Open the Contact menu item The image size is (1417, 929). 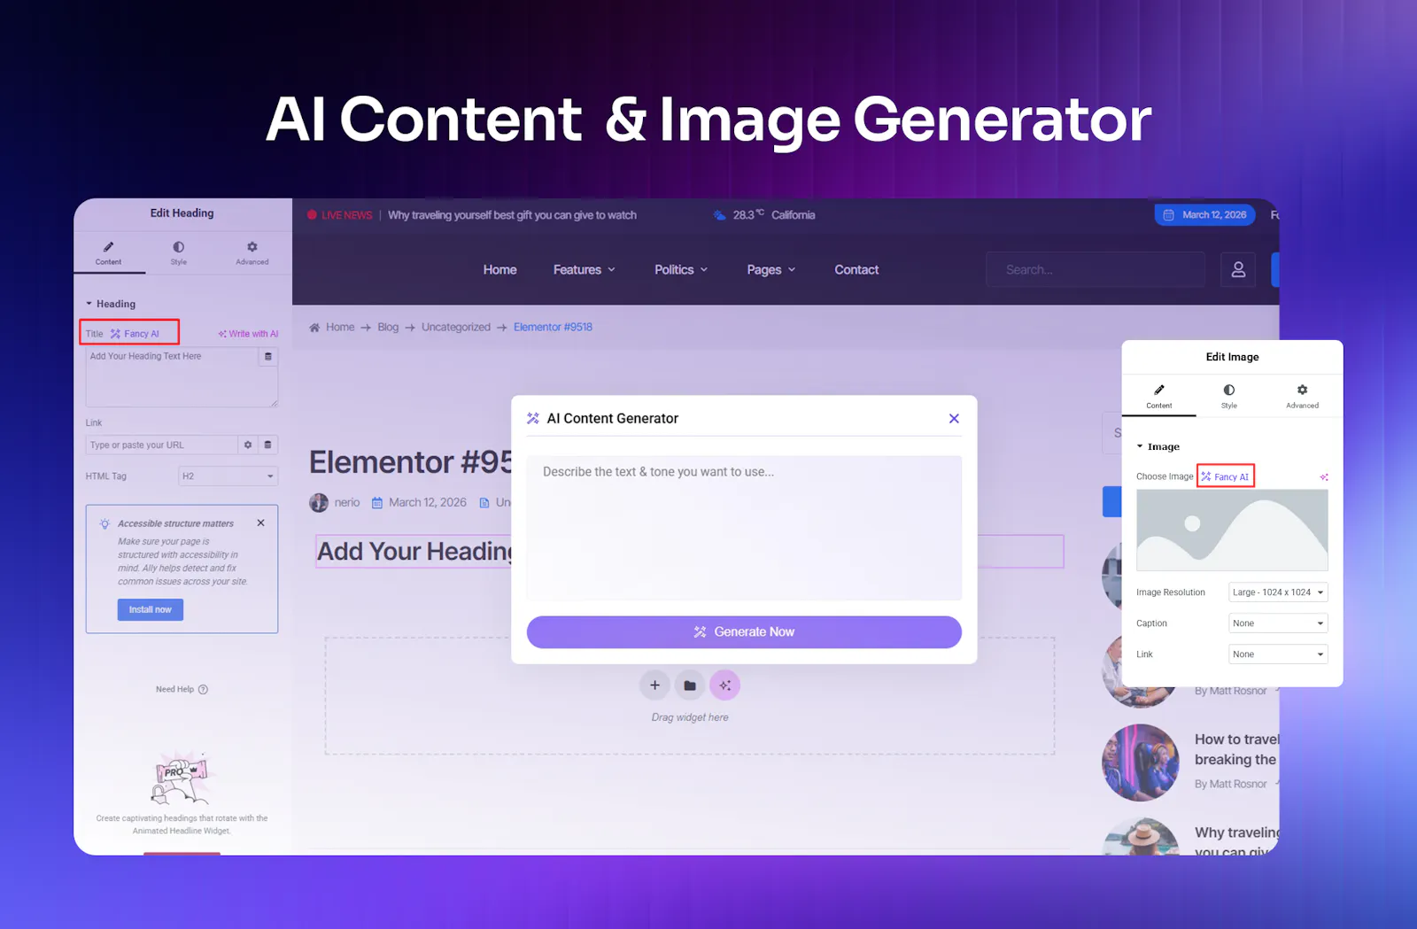pos(856,270)
